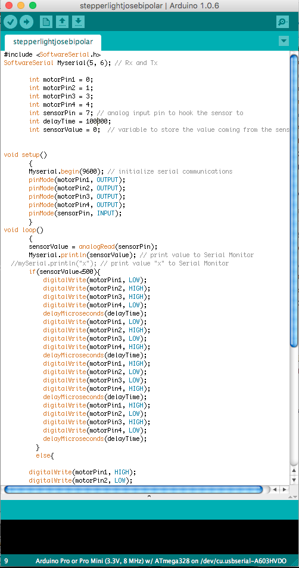Click the console divider grab handle
This screenshot has width=299, height=568.
coord(149,496)
